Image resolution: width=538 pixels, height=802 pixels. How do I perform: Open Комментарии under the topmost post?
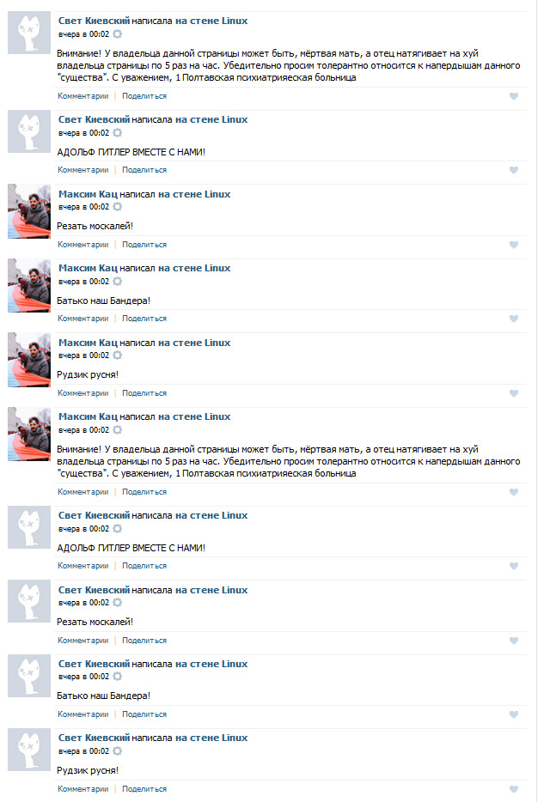[83, 95]
